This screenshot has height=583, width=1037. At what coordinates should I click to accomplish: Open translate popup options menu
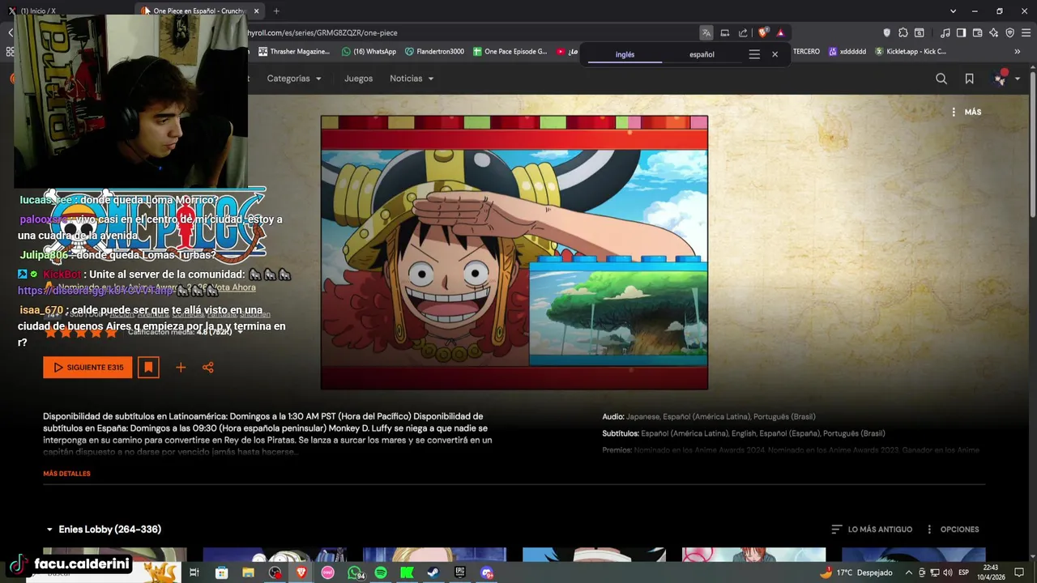click(x=754, y=54)
